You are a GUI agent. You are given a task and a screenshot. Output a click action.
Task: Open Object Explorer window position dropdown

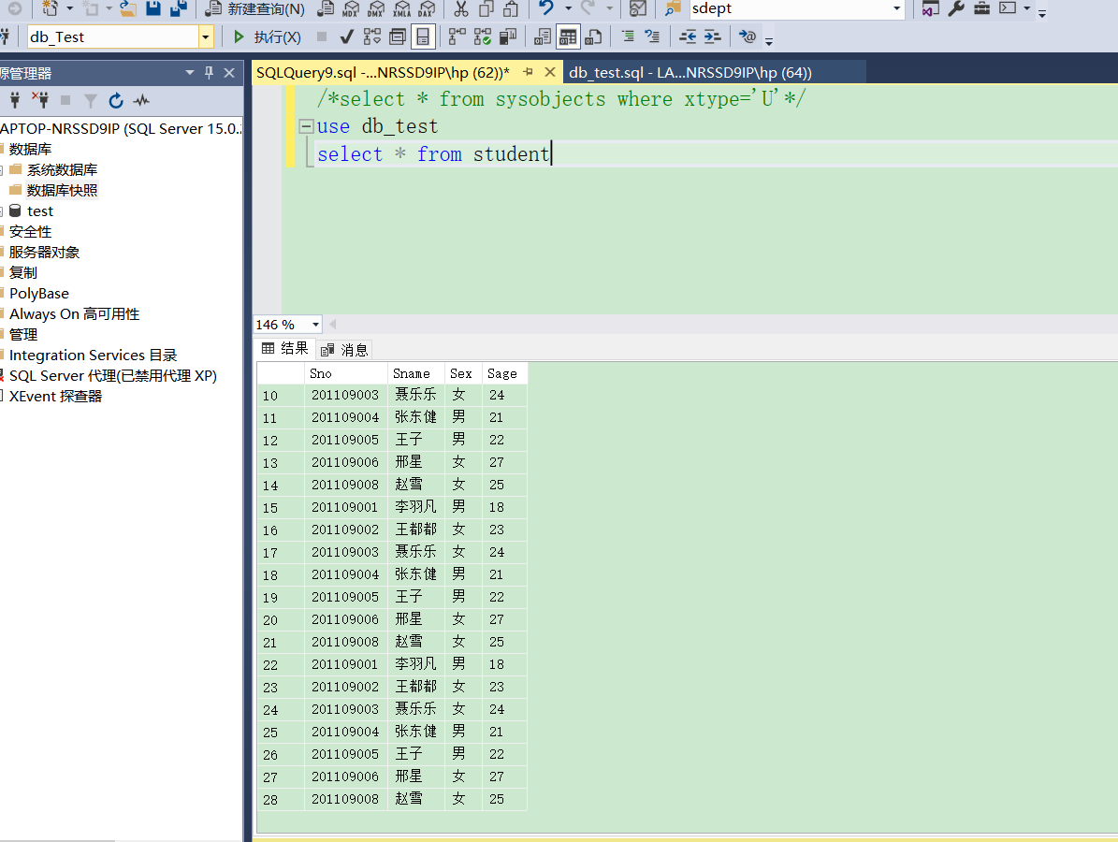coord(190,73)
